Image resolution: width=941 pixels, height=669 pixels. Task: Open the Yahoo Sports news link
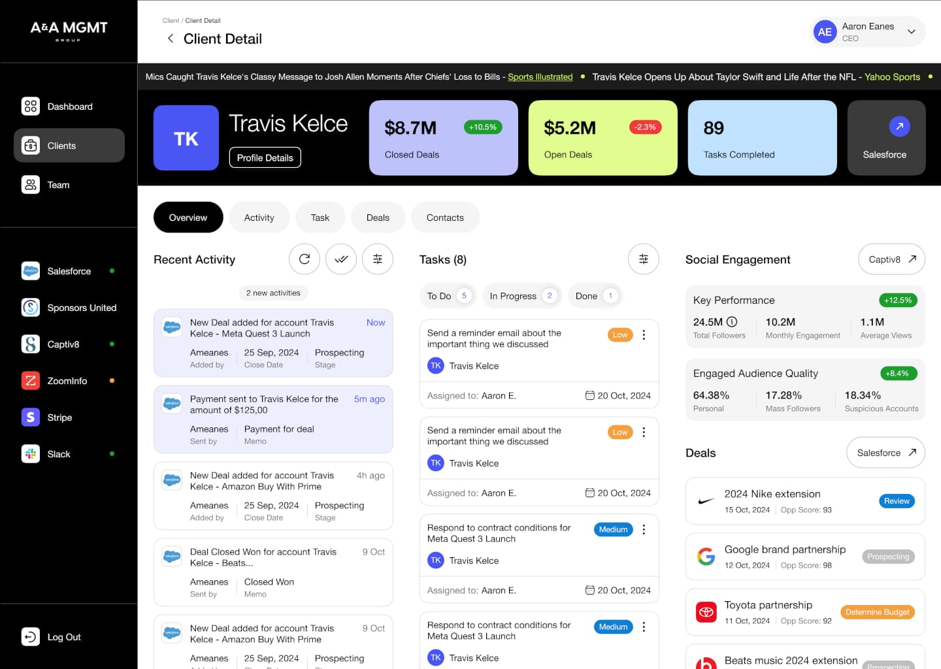pyautogui.click(x=893, y=76)
